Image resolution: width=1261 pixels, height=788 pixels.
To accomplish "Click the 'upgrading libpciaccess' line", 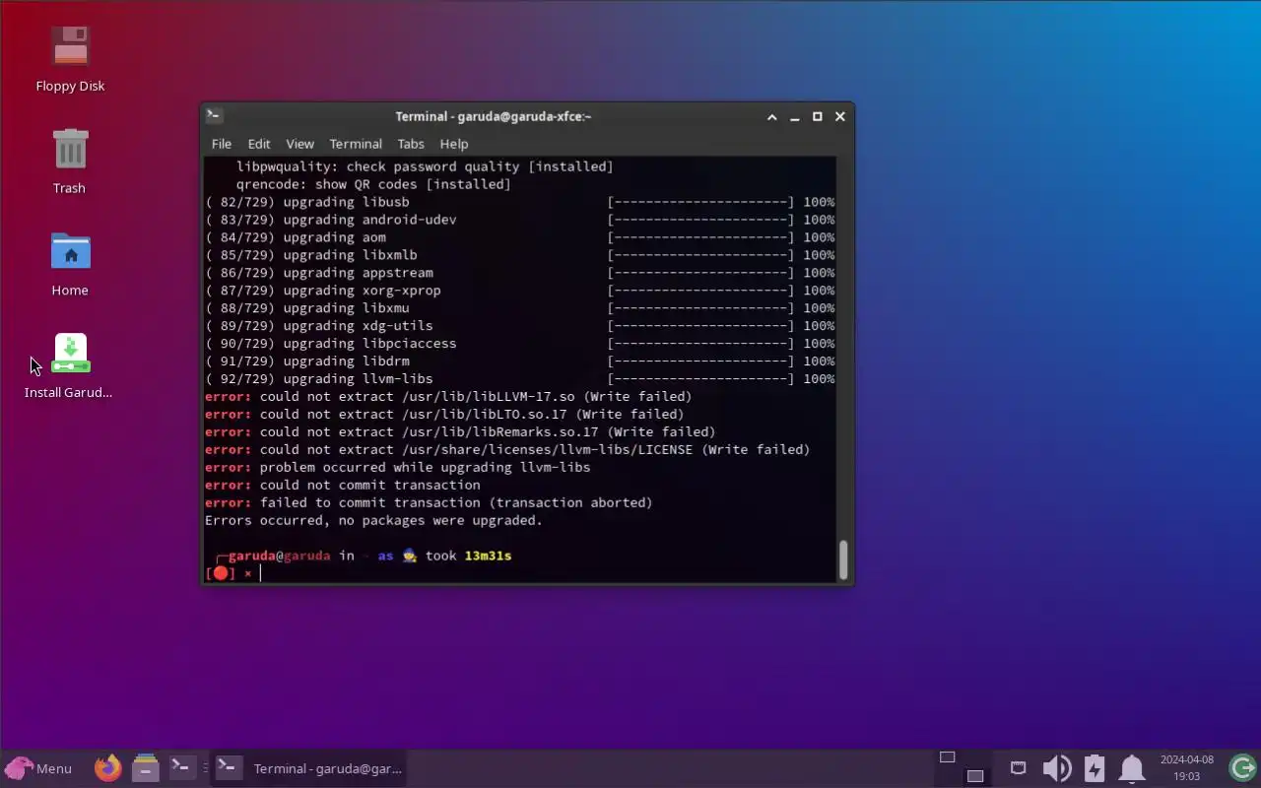I will (519, 344).
